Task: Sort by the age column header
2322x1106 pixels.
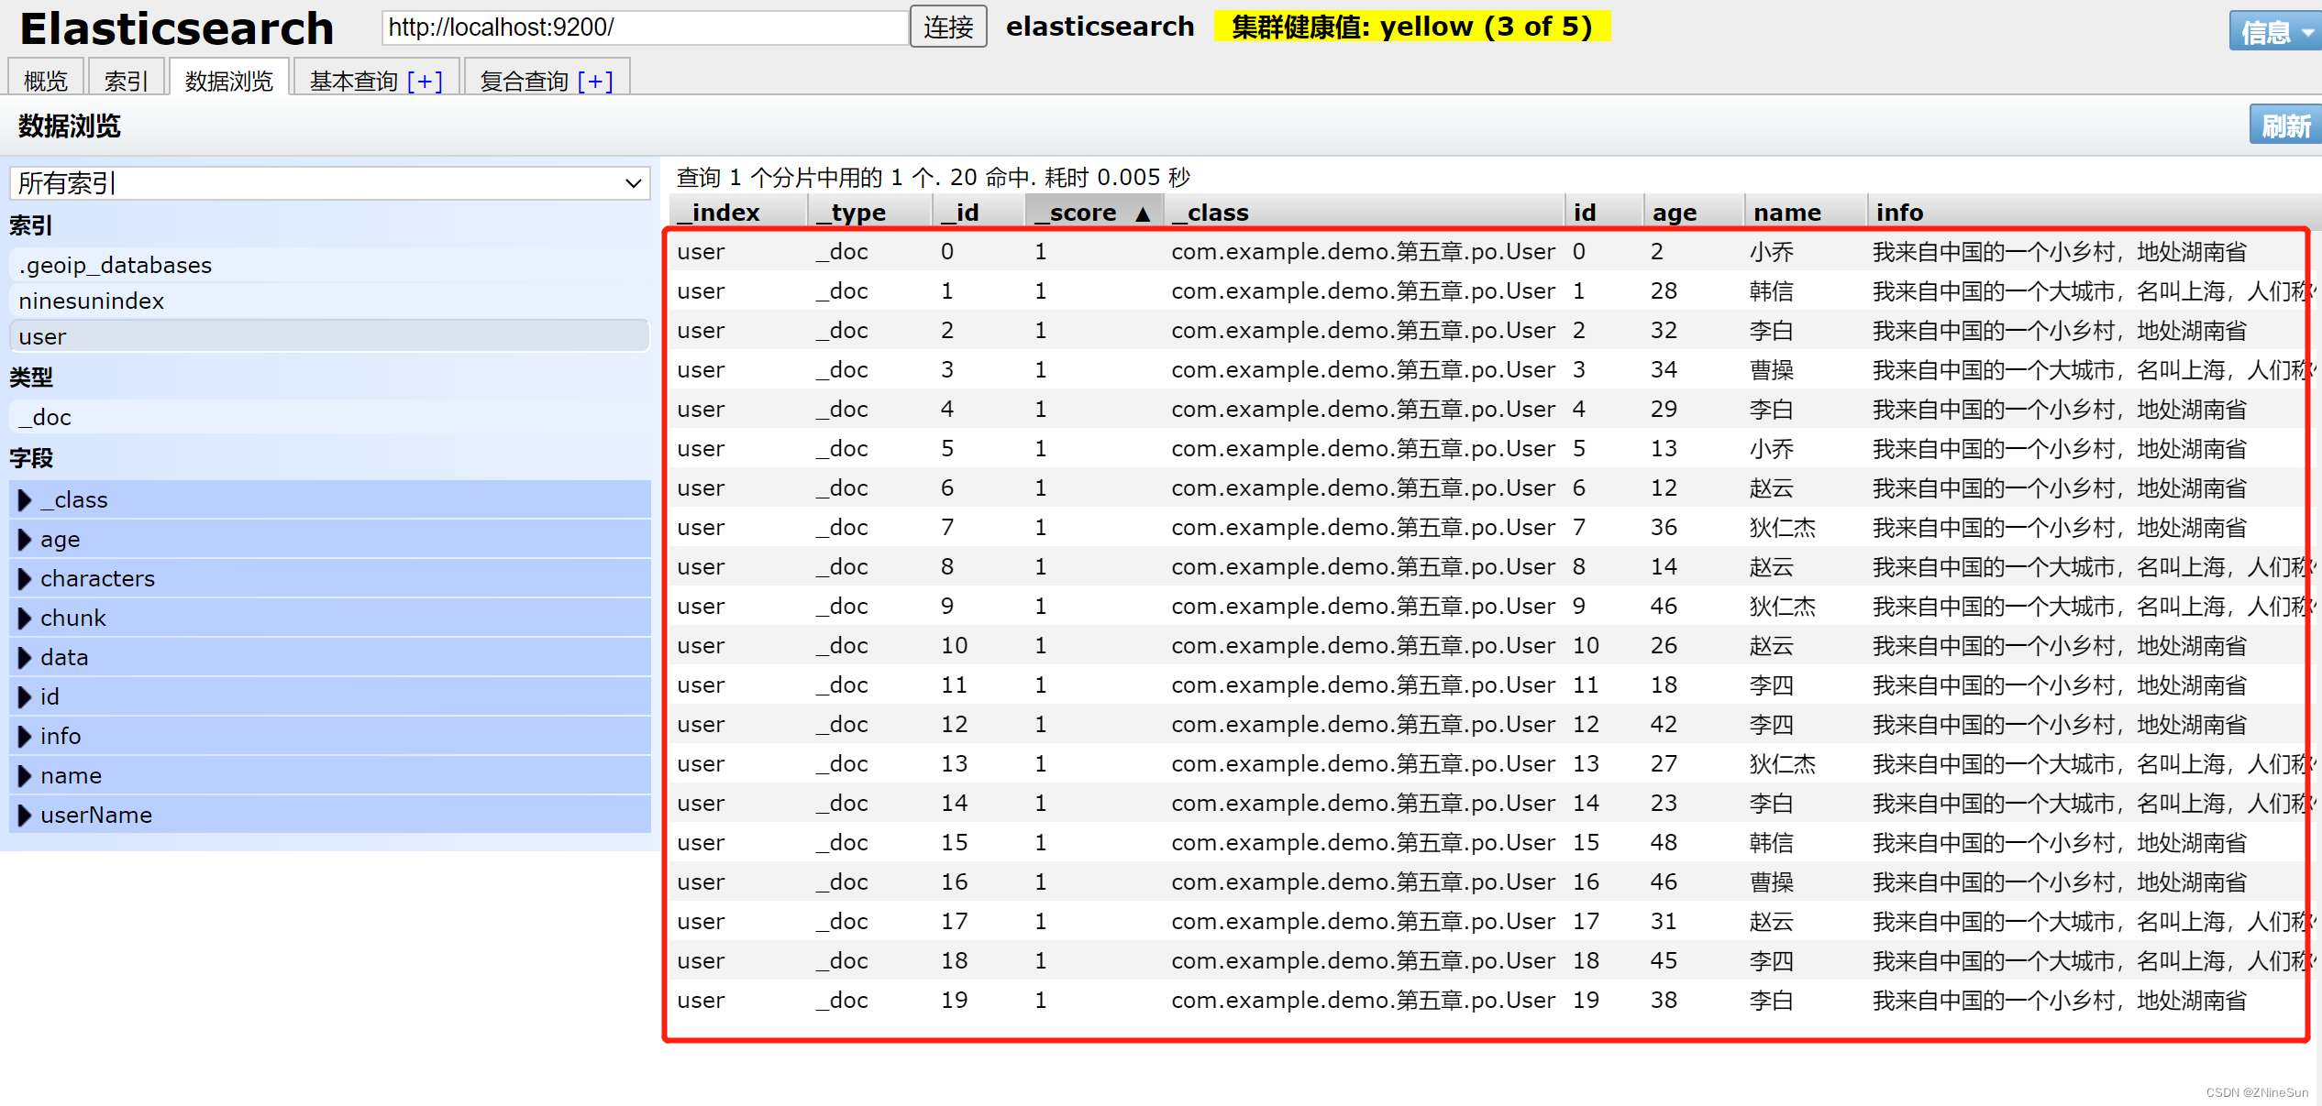Action: (x=1674, y=213)
